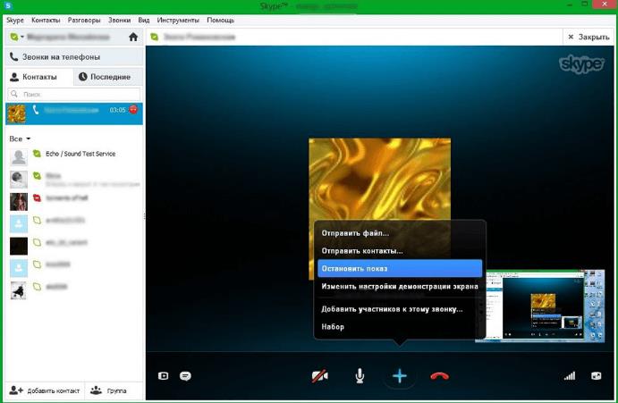Open the online status dropdown arrow

click(21, 38)
